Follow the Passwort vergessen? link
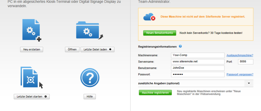261x111 pixels. tap(240, 74)
